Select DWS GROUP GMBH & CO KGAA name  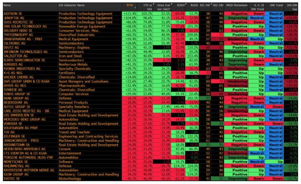pyautogui.click(x=26, y=81)
